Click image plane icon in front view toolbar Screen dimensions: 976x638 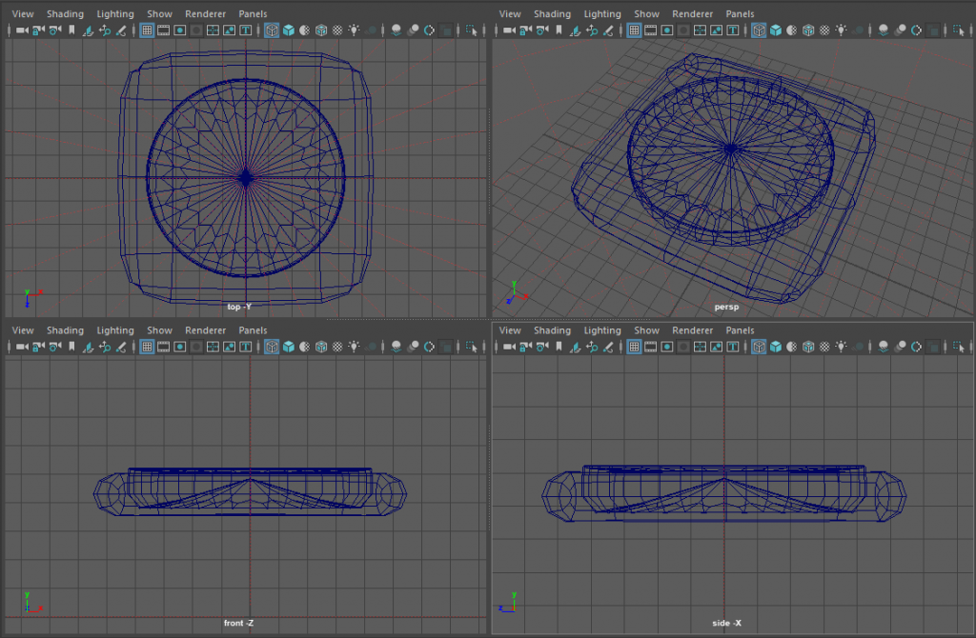(88, 348)
